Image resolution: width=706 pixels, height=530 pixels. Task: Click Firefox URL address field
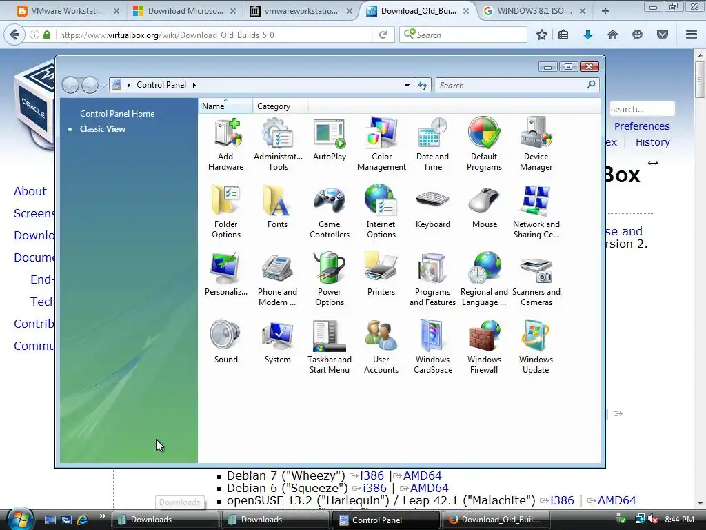(x=215, y=35)
